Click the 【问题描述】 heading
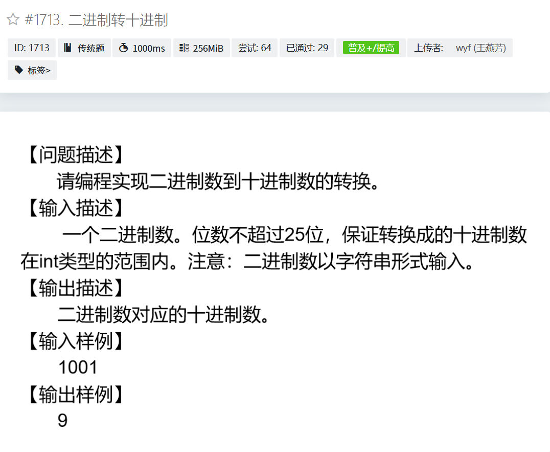The image size is (550, 452). pos(75,155)
